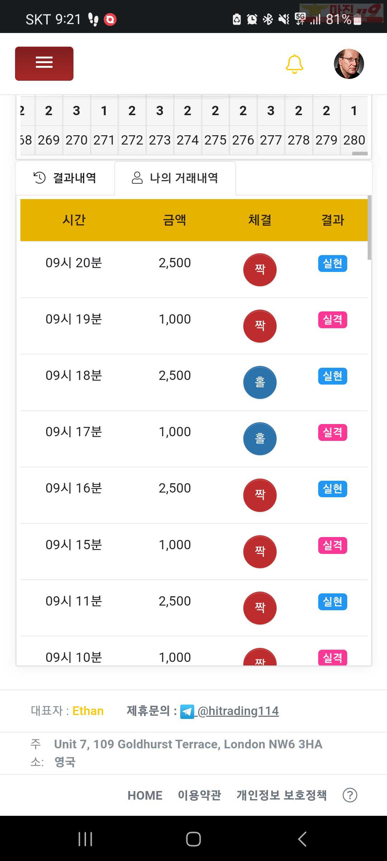Open the red hamburger menu
Viewport: 387px width, 861px height.
(x=44, y=63)
